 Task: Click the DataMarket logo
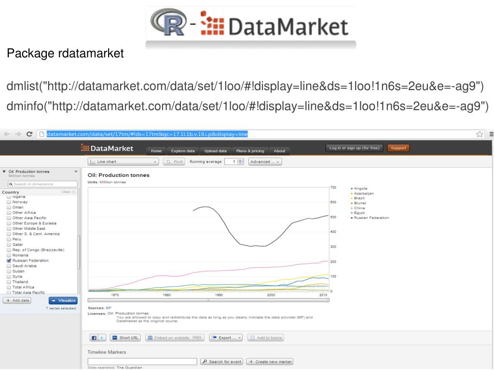[x=107, y=148]
